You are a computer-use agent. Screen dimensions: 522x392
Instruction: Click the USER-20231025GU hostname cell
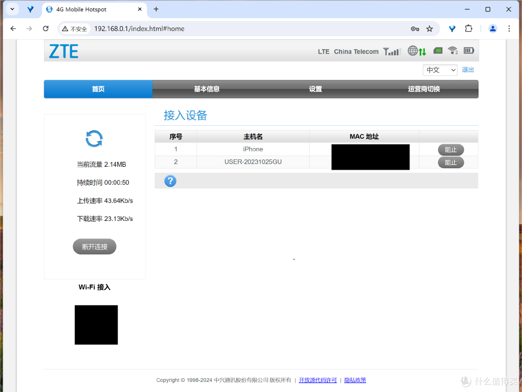pyautogui.click(x=253, y=162)
